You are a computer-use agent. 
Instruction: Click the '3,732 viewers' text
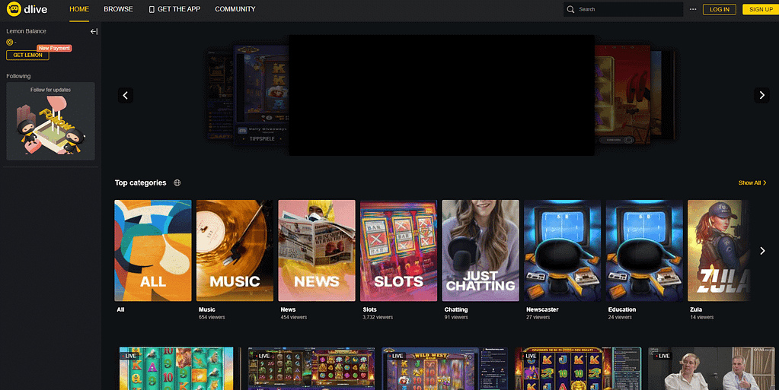[378, 317]
